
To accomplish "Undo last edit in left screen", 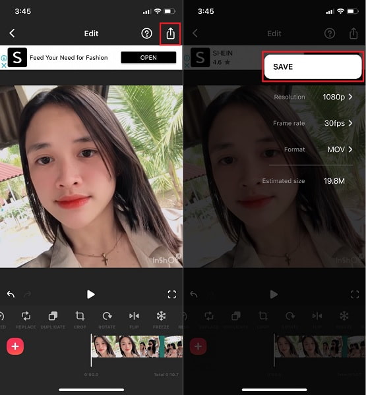I will click(x=11, y=294).
